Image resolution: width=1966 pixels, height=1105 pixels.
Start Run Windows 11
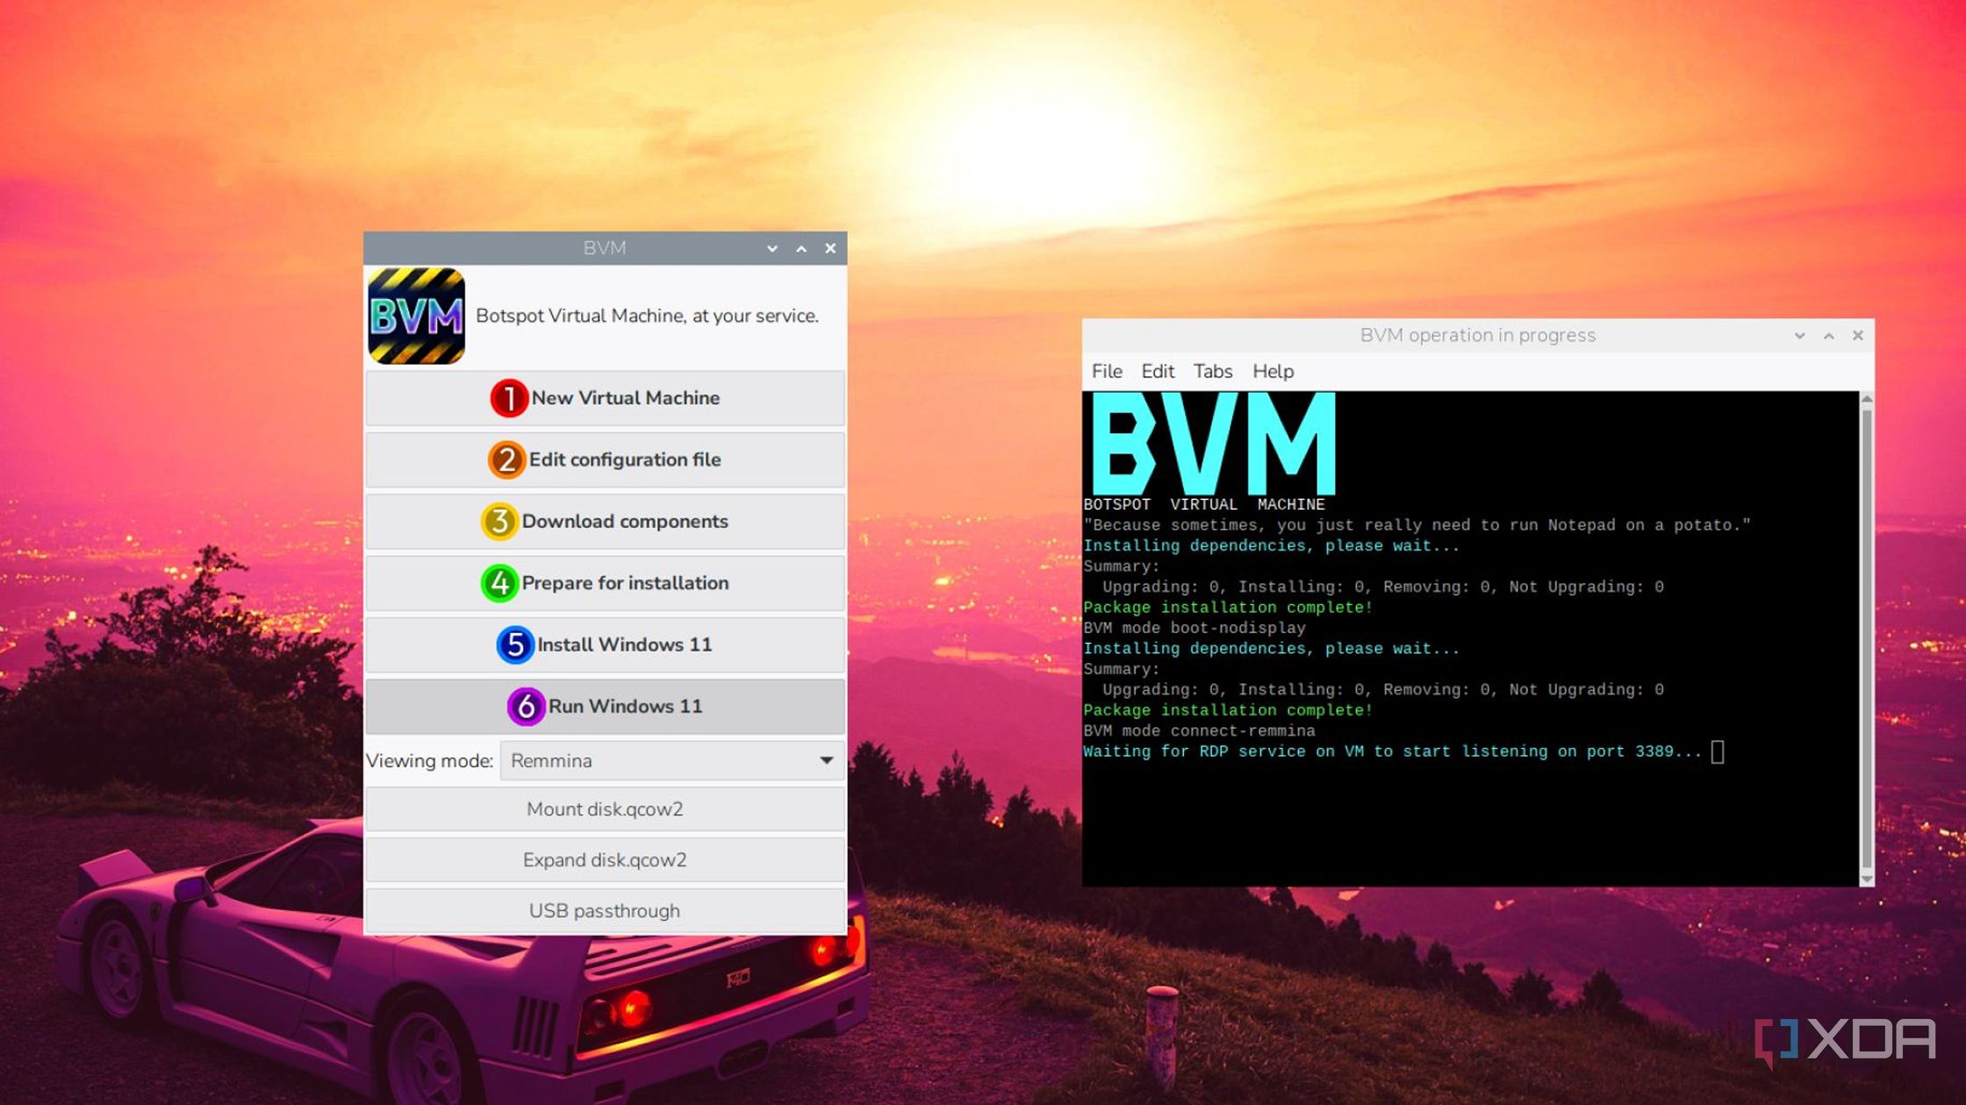pos(605,706)
